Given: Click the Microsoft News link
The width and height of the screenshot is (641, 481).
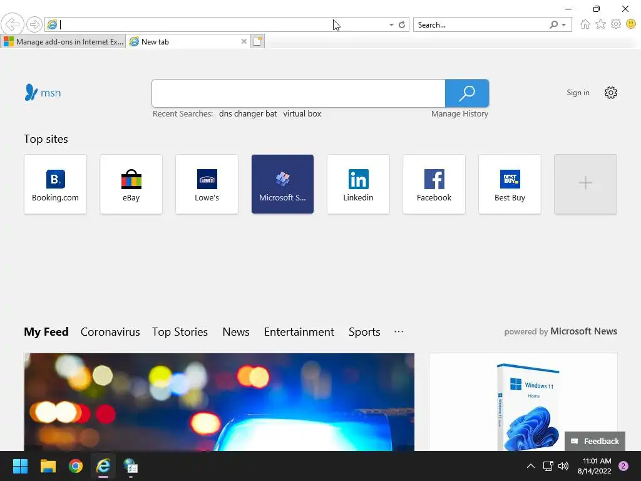Looking at the screenshot, I should pyautogui.click(x=584, y=331).
